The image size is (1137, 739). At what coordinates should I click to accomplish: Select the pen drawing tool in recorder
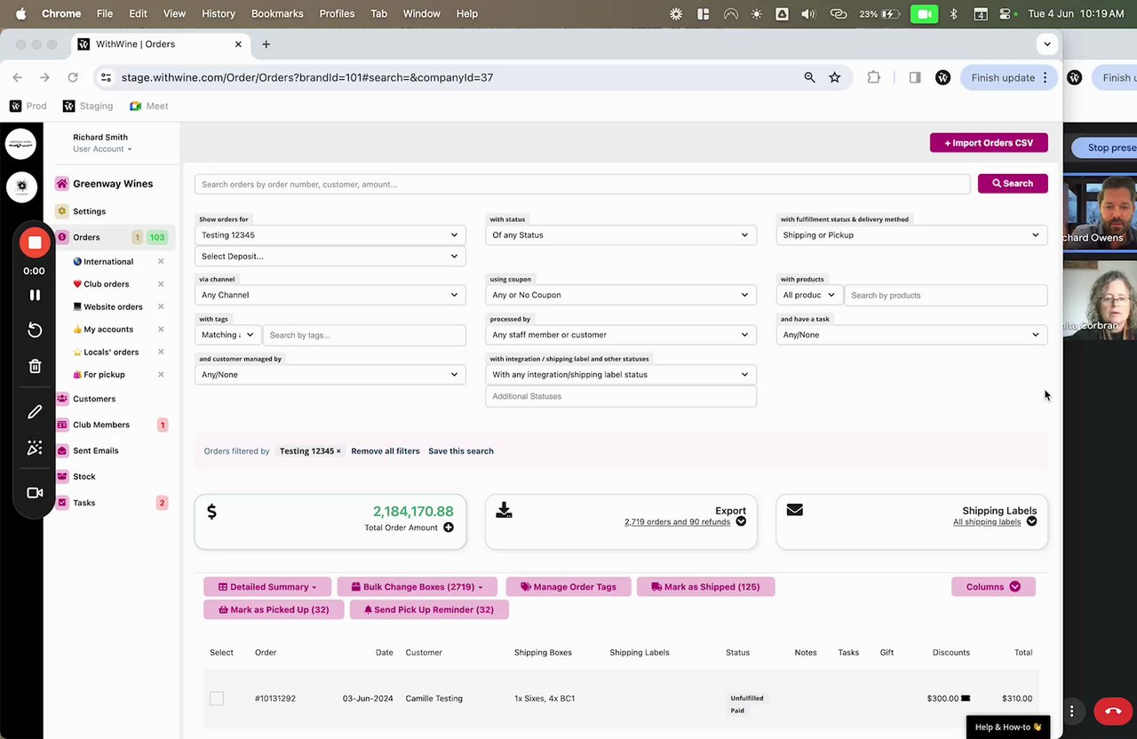click(35, 412)
